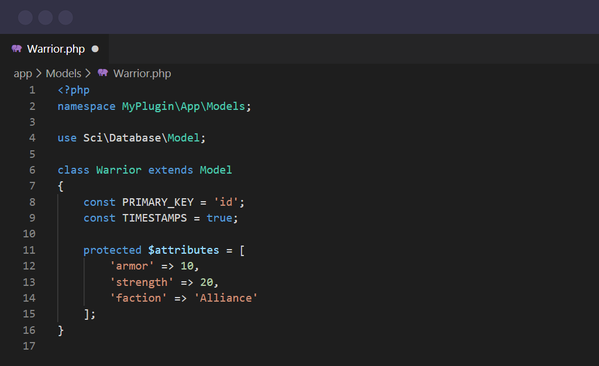Click the 'faction' array key
The height and width of the screenshot is (366, 599).
coord(138,298)
